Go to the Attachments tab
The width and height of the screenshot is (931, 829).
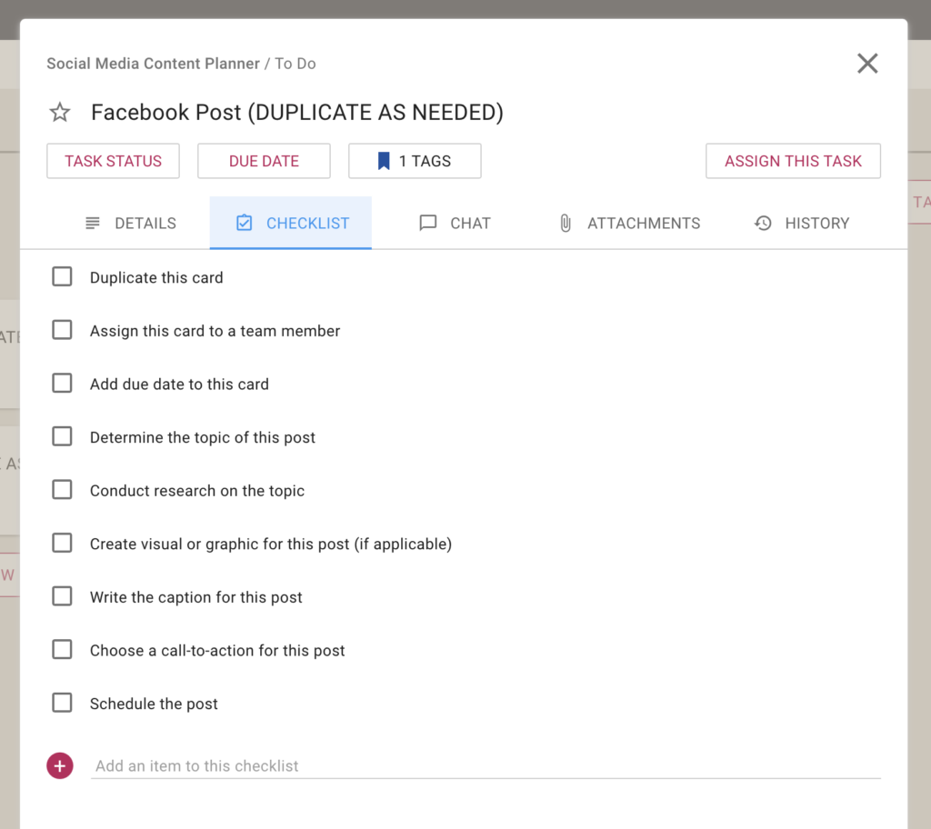629,224
